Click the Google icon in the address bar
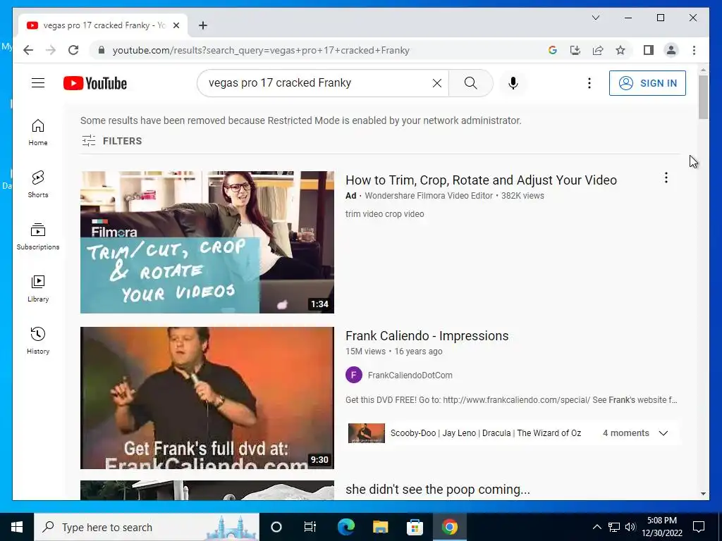Viewport: 722px width, 541px height. click(553, 50)
